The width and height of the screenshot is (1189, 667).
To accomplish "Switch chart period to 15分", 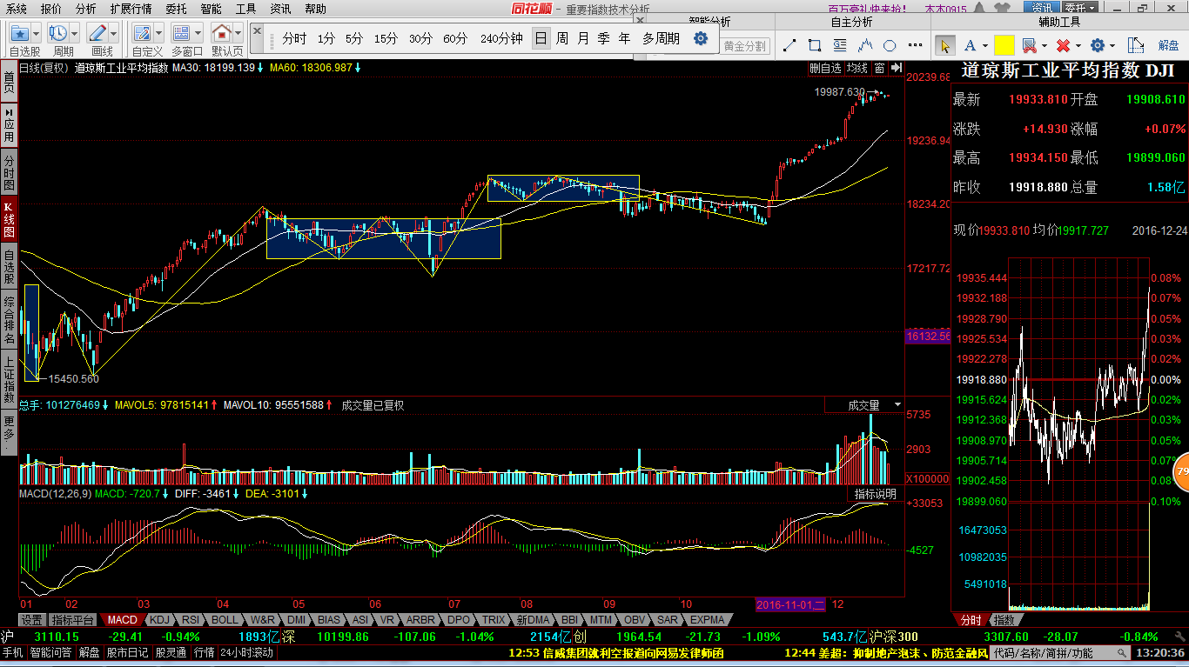I will point(386,38).
